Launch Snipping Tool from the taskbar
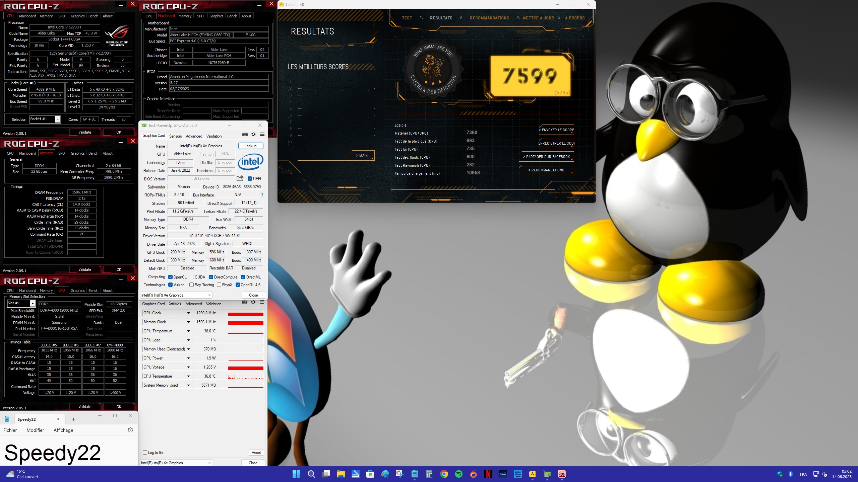 400,474
